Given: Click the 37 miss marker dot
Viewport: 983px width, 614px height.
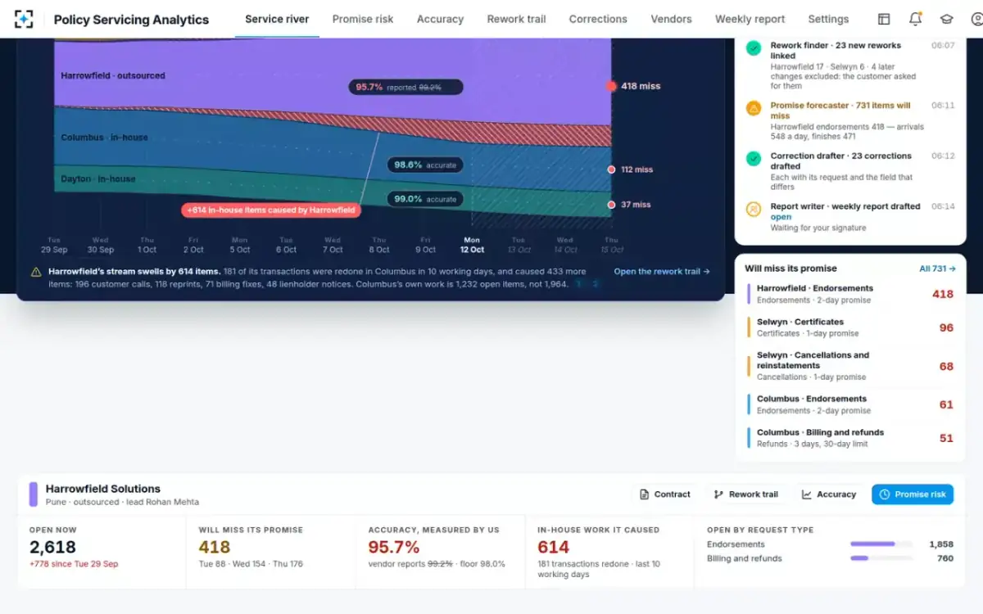Looking at the screenshot, I should 611,205.
